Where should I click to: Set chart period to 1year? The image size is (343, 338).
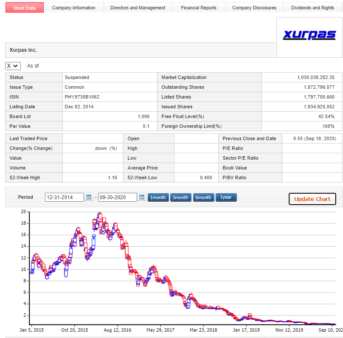(x=226, y=197)
